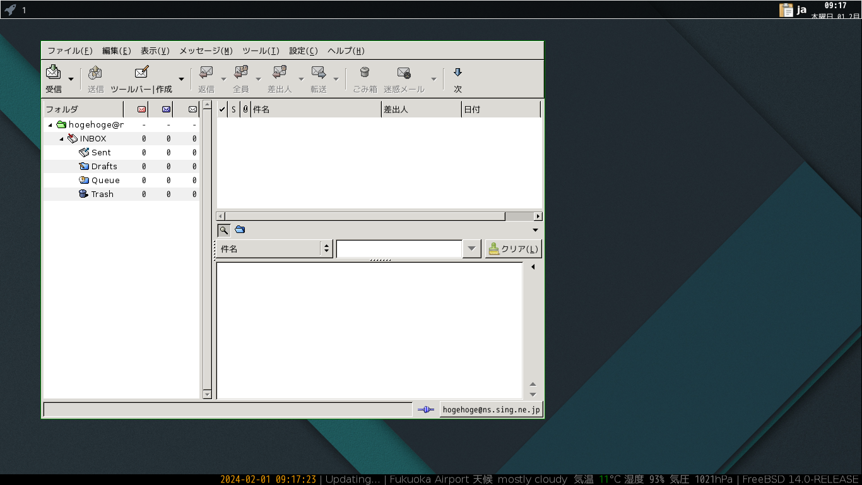Screen dimensions: 862x485
Task: Open the ツール(T) menu
Action: 261,51
